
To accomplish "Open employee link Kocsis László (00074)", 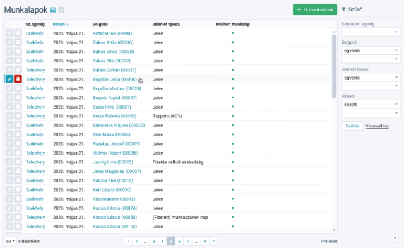I will (x=115, y=208).
